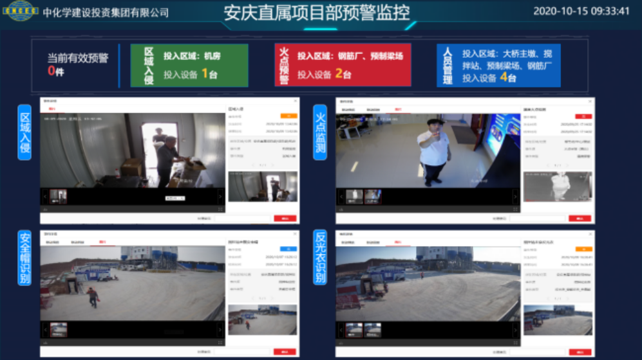Open fullscreen view in 反光衣识别 panel
This screenshot has height=360, width=642.
tap(515, 343)
